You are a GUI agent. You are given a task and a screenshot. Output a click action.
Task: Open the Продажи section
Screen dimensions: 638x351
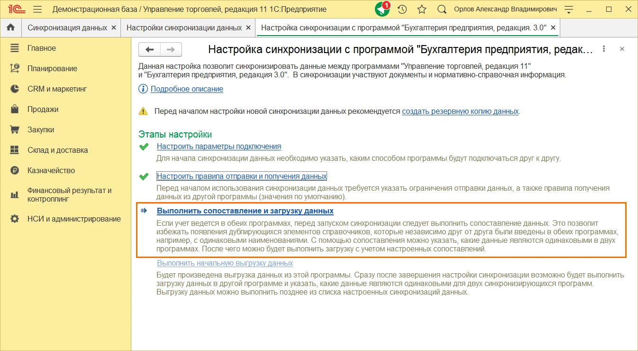[x=43, y=109]
